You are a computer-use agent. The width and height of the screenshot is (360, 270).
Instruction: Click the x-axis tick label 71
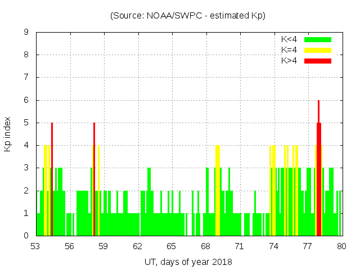coord(240,246)
